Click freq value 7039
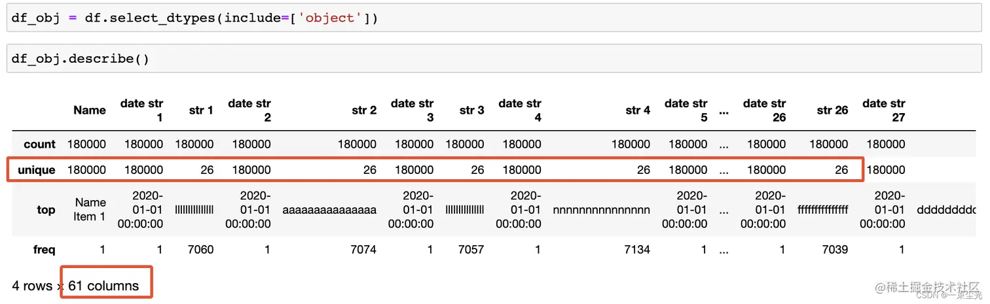 click(x=835, y=249)
